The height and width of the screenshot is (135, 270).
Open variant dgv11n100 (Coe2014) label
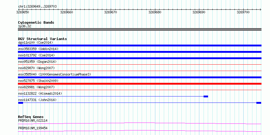tap(35, 42)
